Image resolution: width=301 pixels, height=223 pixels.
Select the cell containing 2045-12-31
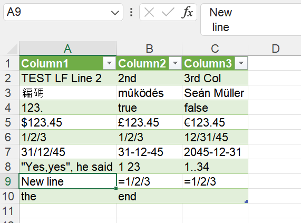pyautogui.click(x=215, y=152)
